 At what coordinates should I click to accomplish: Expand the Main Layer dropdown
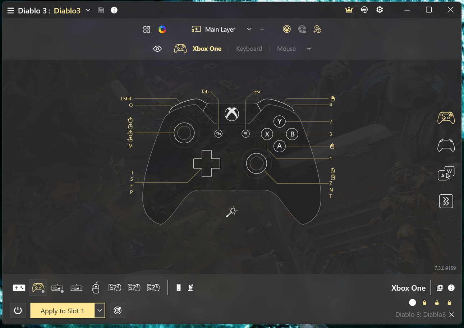click(x=249, y=29)
